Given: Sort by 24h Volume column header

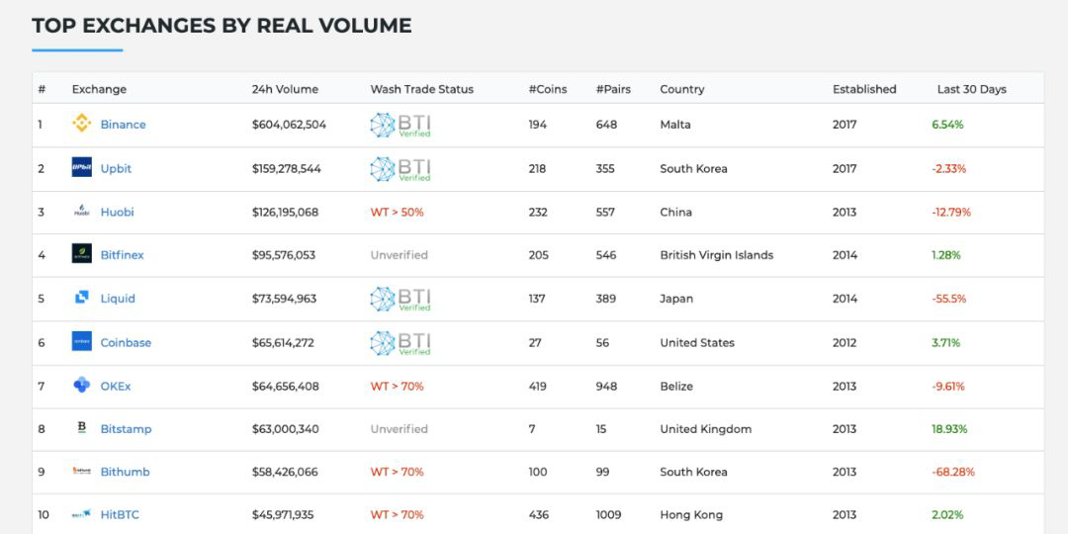Looking at the screenshot, I should pyautogui.click(x=285, y=89).
